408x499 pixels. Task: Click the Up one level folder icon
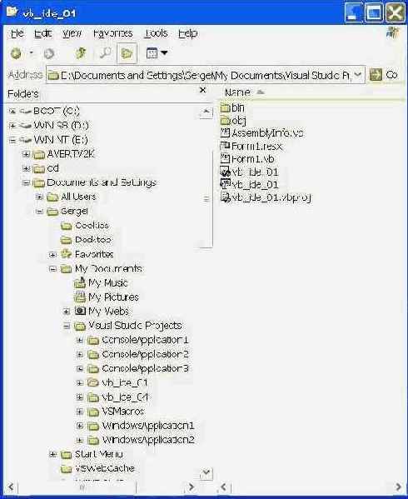click(81, 52)
